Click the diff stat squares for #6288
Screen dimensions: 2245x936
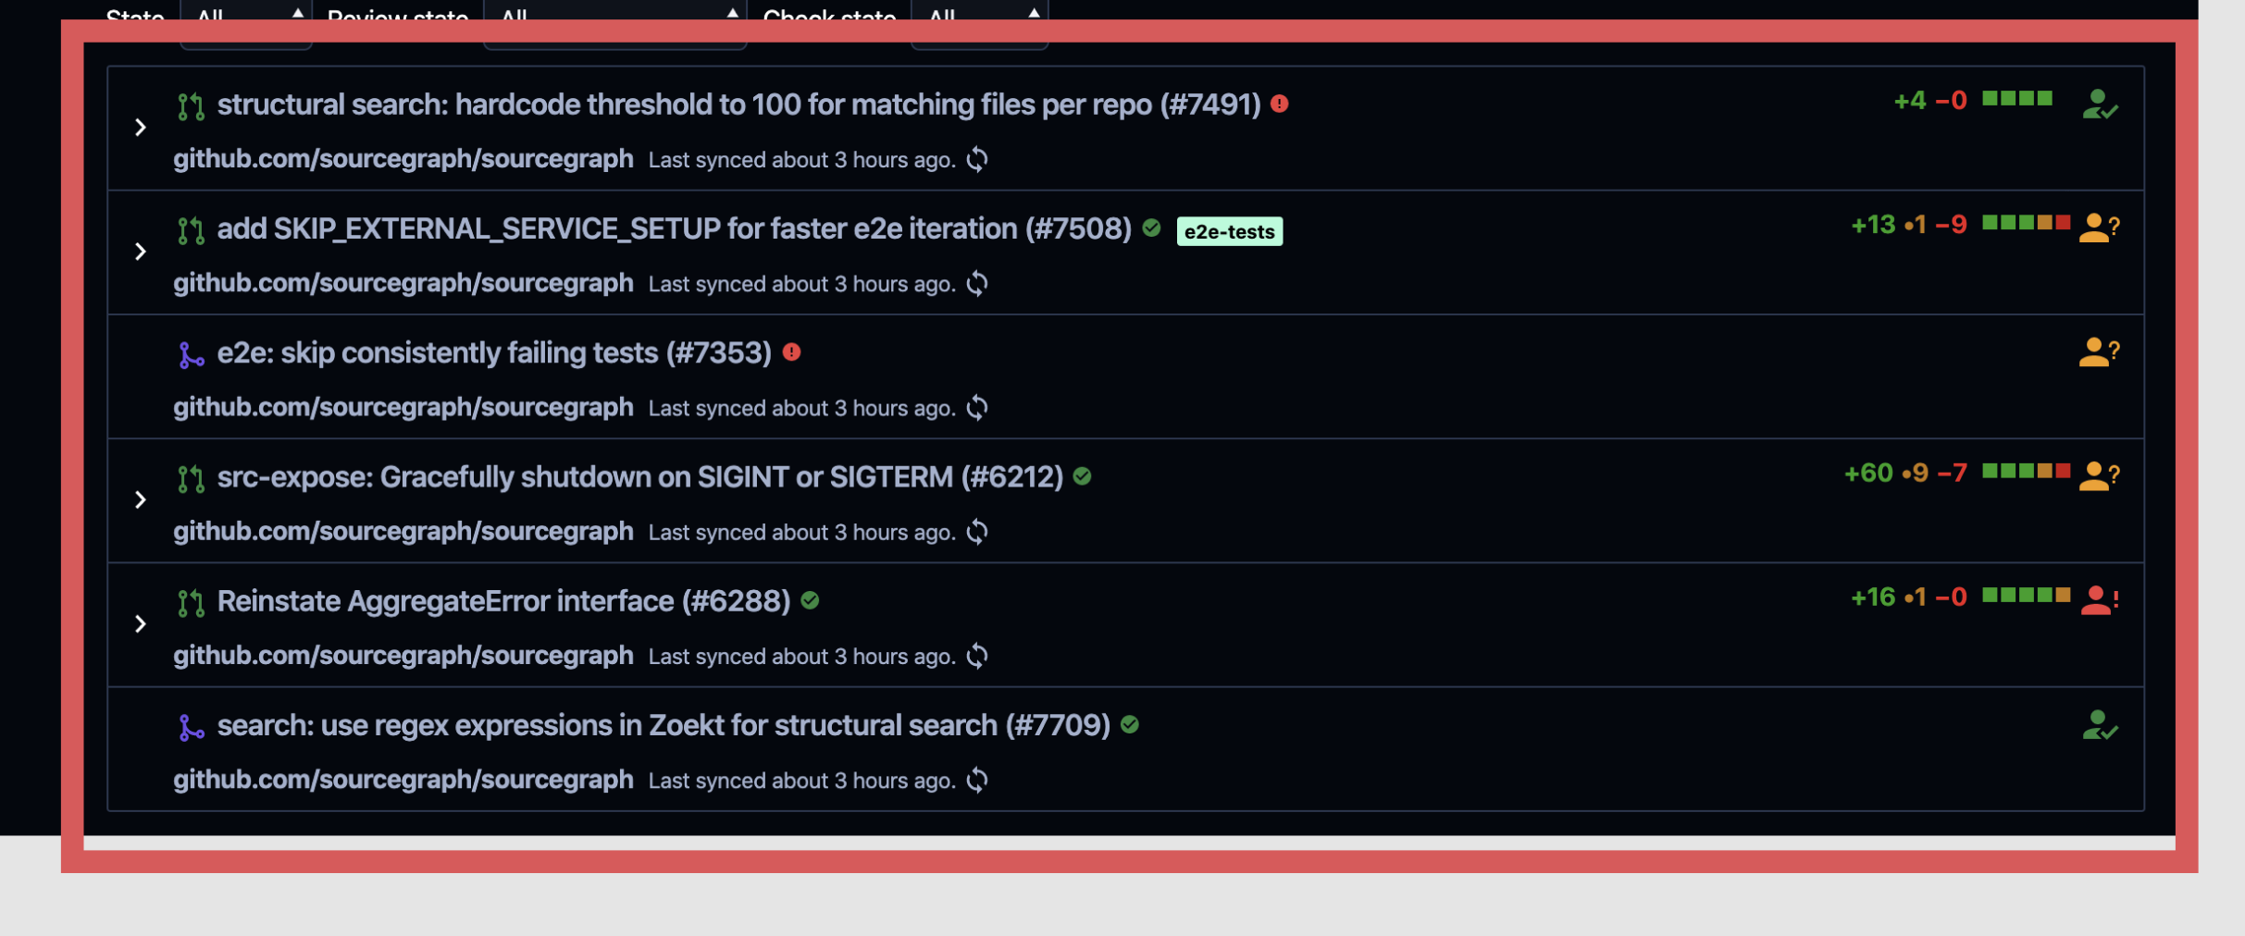pos(2027,595)
